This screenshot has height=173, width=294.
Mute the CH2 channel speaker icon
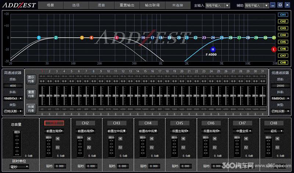pos(89,139)
